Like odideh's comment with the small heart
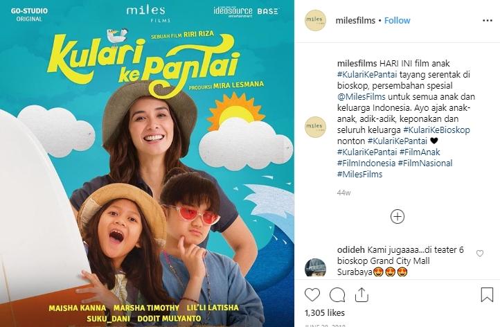 480,254
